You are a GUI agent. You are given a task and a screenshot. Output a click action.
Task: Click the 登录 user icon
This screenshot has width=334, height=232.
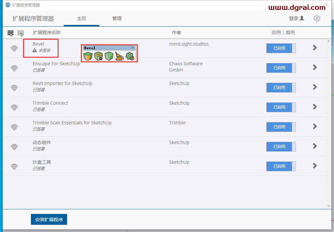click(x=302, y=18)
